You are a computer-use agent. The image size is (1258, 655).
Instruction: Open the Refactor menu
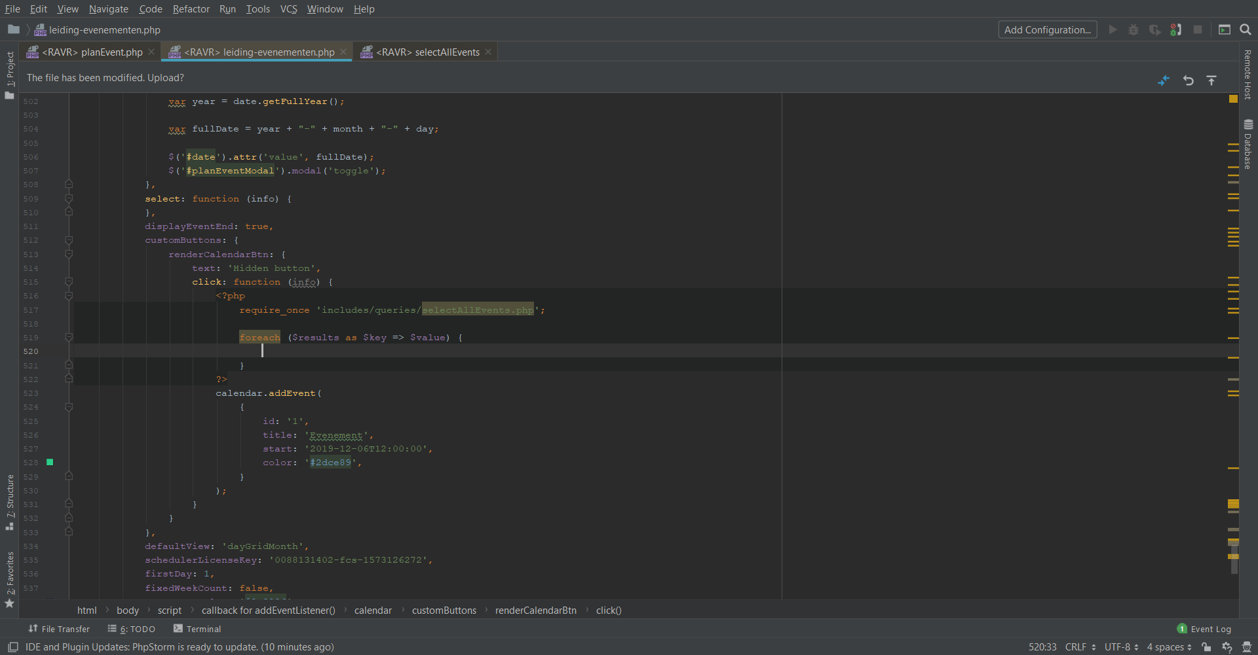click(191, 9)
